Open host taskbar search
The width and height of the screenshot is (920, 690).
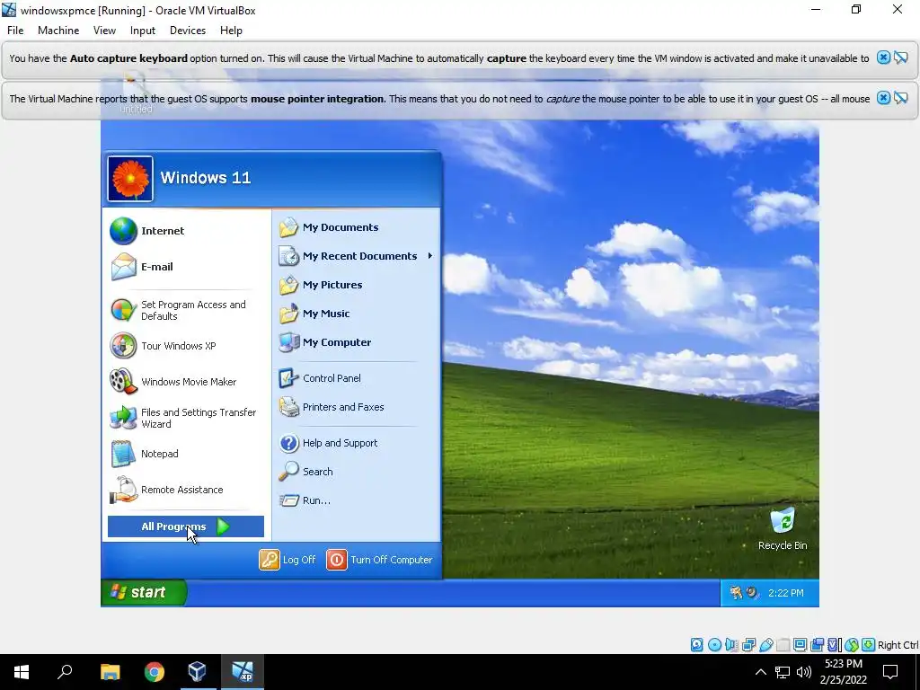coord(65,672)
